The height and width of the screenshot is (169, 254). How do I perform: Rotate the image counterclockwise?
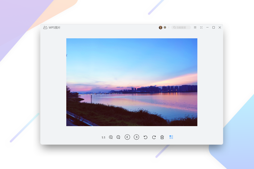click(x=145, y=137)
